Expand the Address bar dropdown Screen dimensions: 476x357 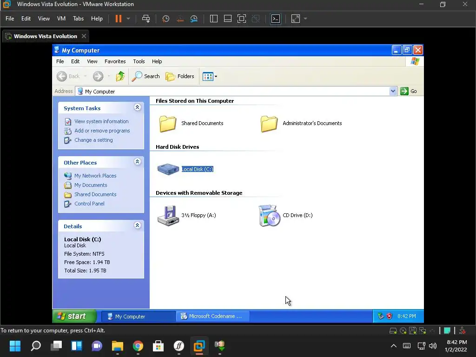click(393, 91)
